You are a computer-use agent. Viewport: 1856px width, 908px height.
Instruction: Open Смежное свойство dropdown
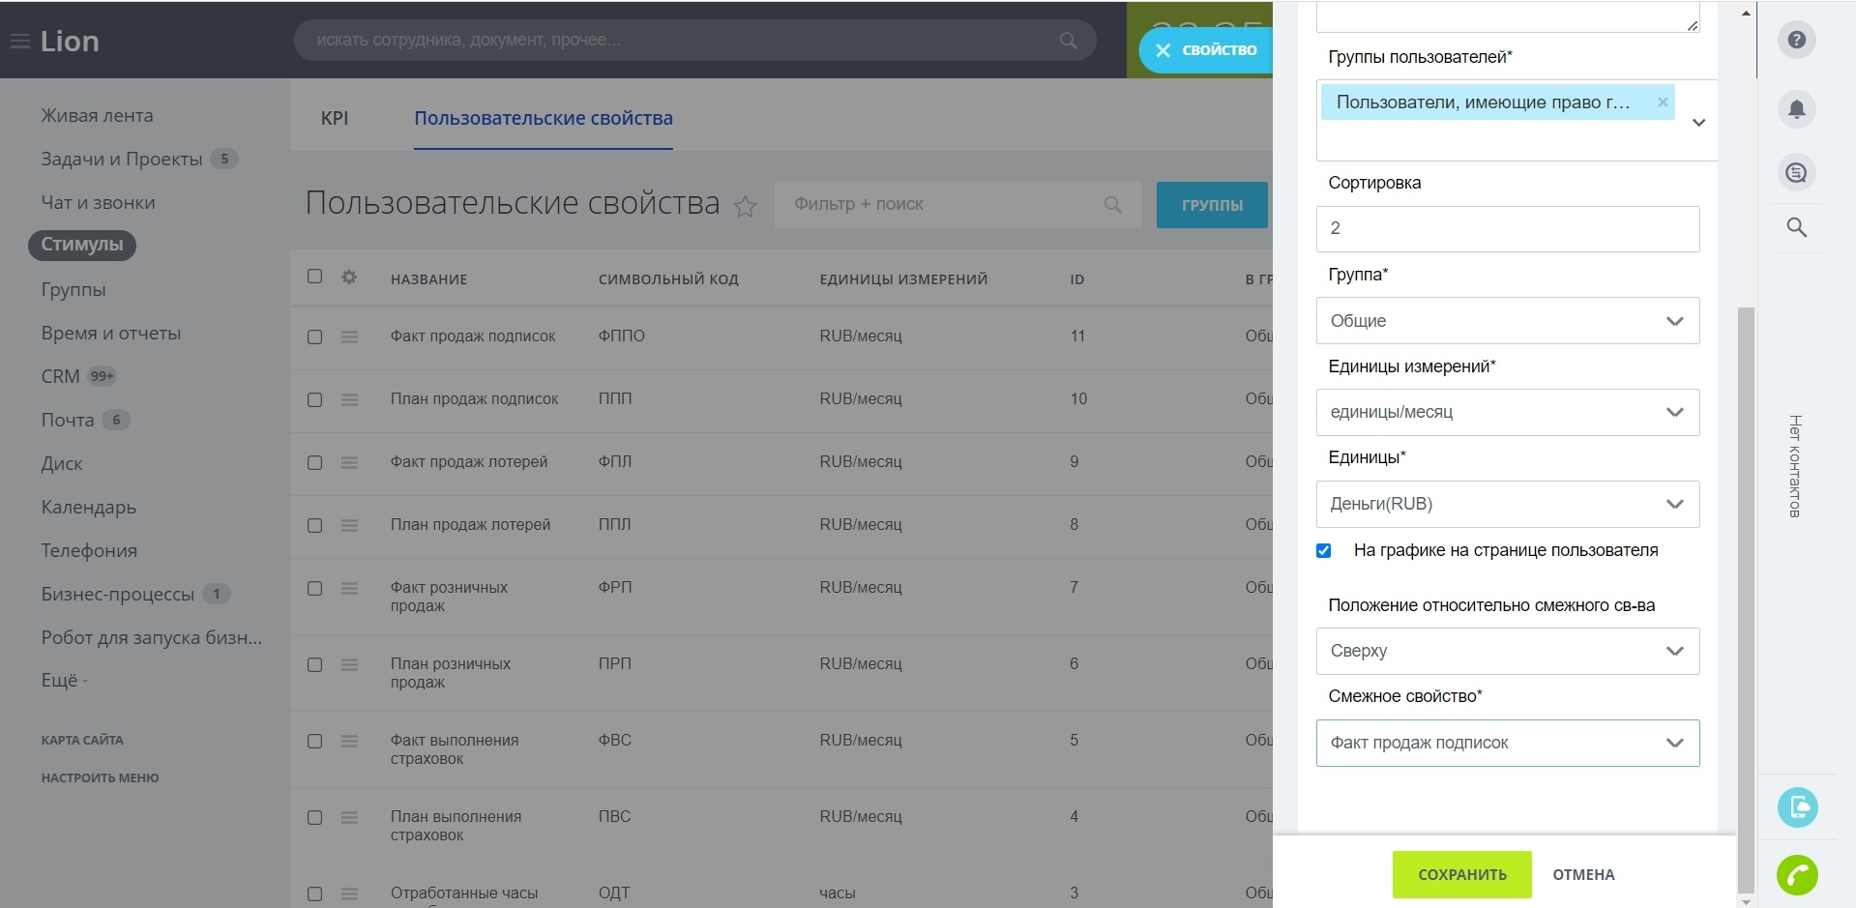1508,743
